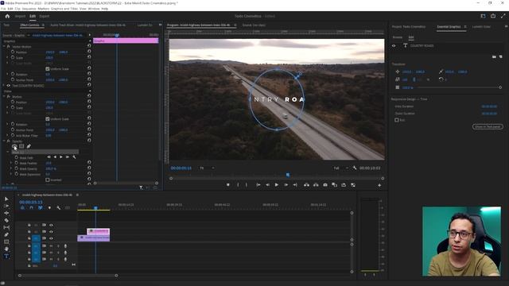509x286 pixels.
Task: Open Fit zoom level dropdown
Action: 207,168
